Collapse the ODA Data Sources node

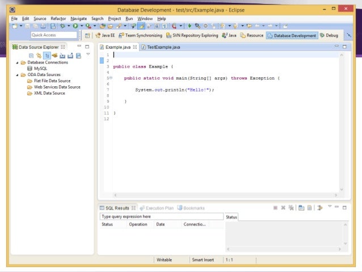(17, 74)
